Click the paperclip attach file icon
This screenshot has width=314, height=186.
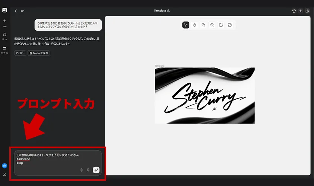click(81, 170)
